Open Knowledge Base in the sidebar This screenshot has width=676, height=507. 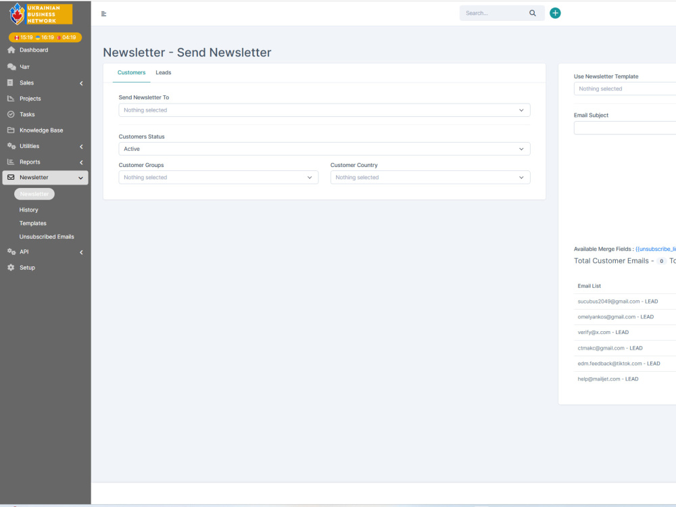41,130
